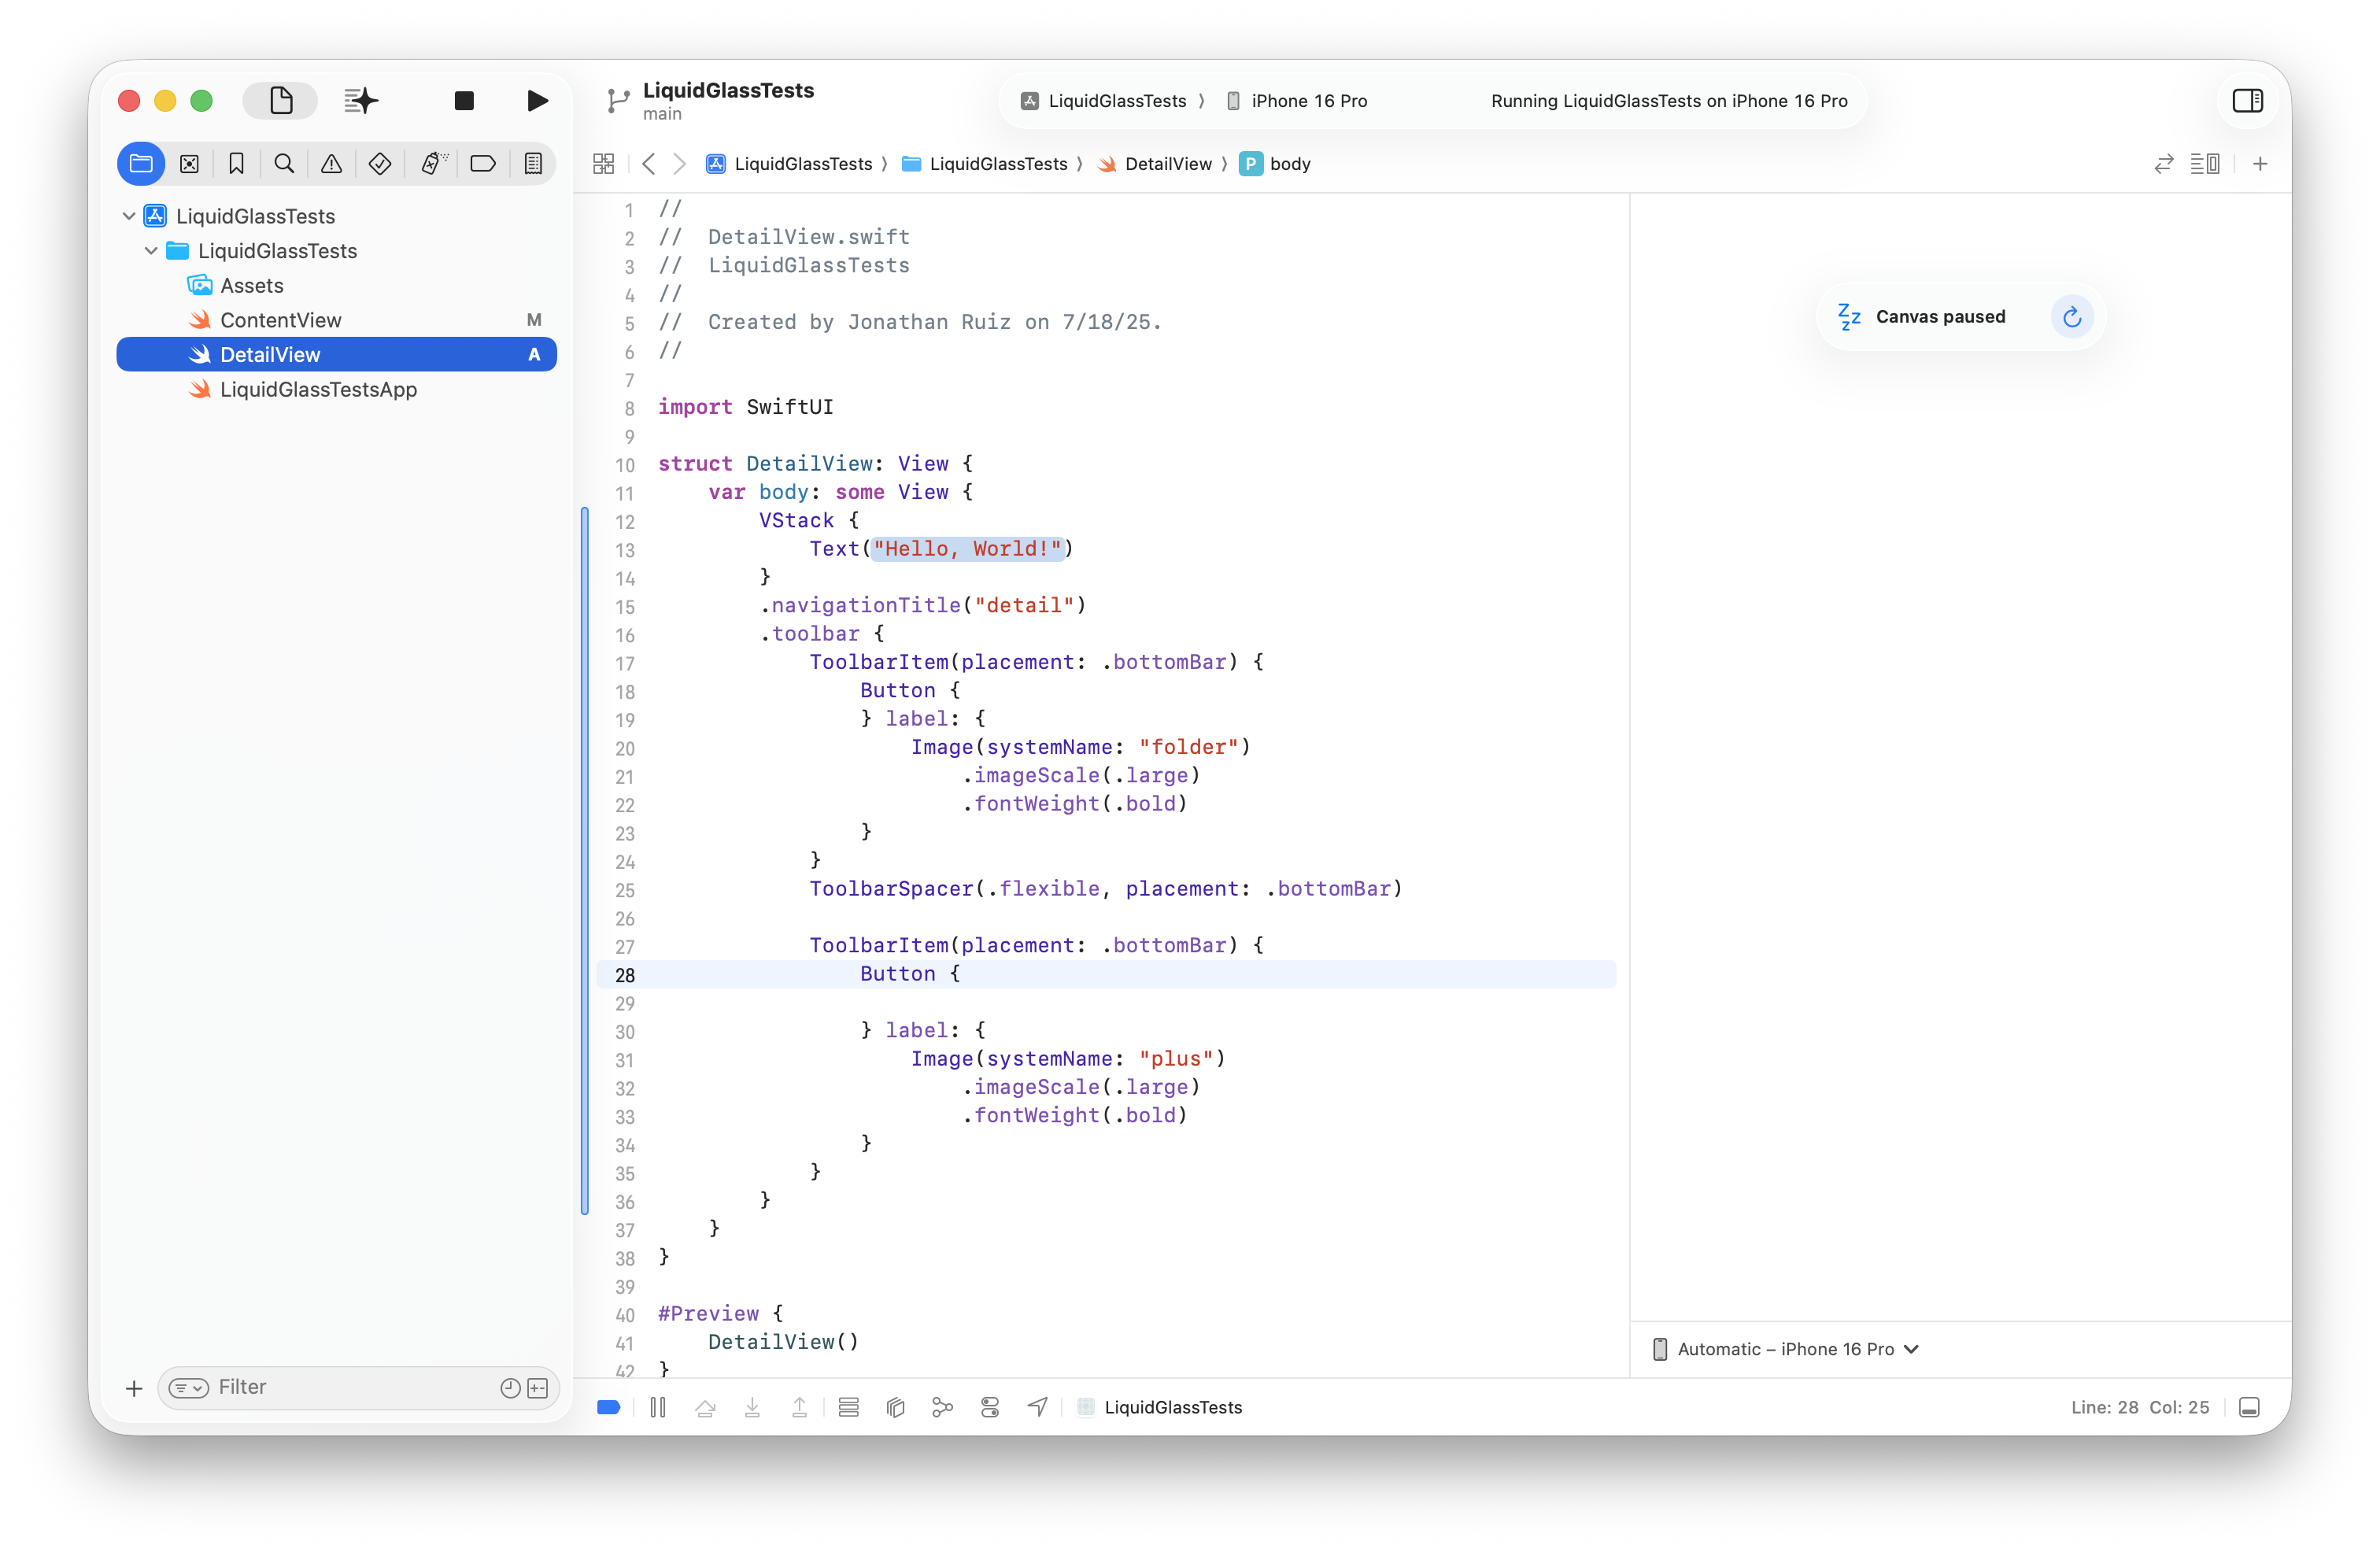Click the Step Out debug icon
Screen dimensions: 2380x1552
pos(799,1408)
